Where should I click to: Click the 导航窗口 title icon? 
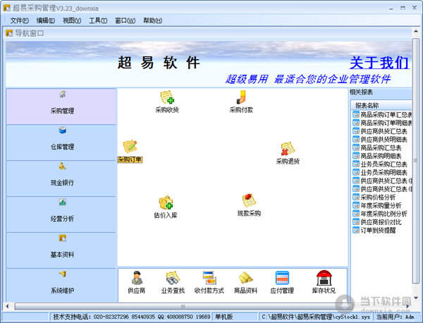(x=9, y=33)
